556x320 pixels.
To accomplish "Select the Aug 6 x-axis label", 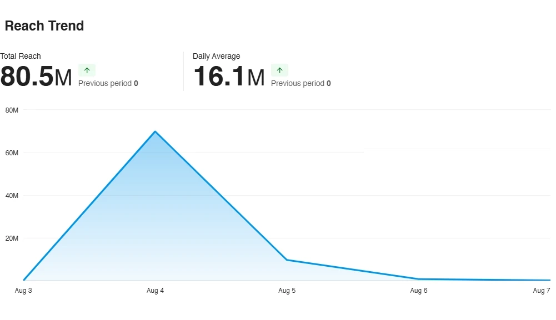I will pos(418,291).
